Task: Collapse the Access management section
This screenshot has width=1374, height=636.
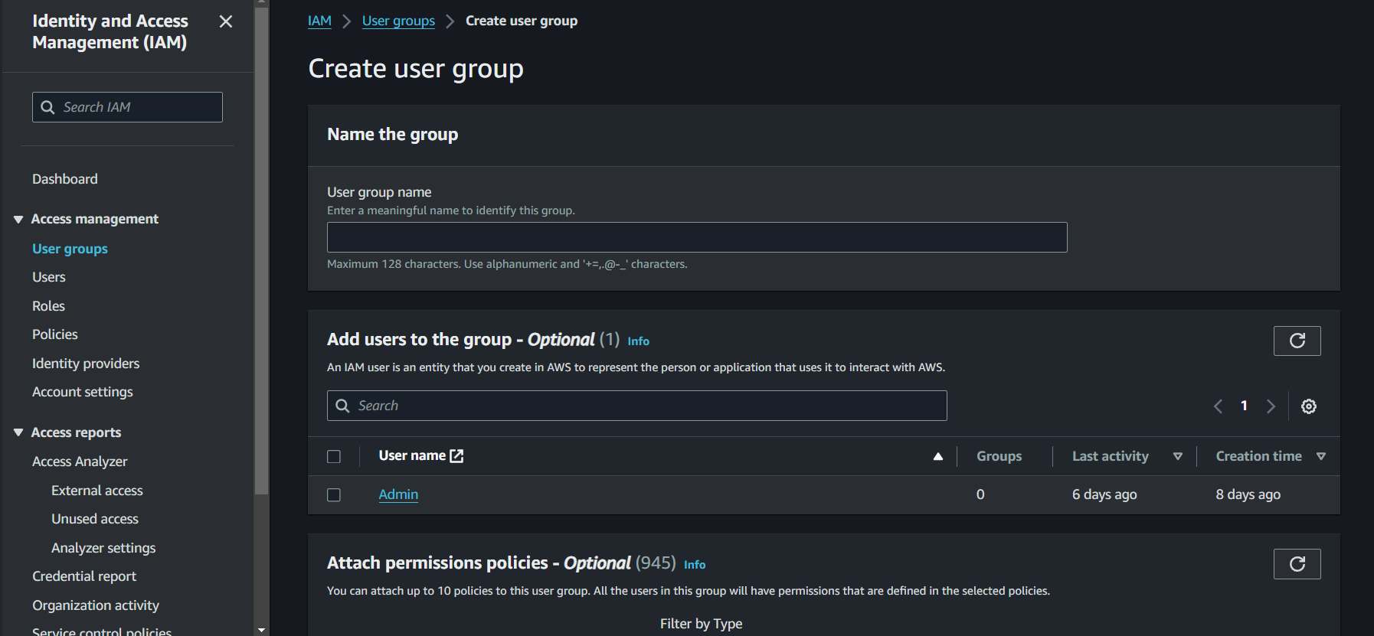Action: [18, 220]
